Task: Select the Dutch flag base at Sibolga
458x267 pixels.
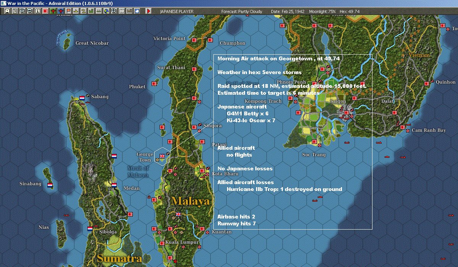Action: coord(90,228)
